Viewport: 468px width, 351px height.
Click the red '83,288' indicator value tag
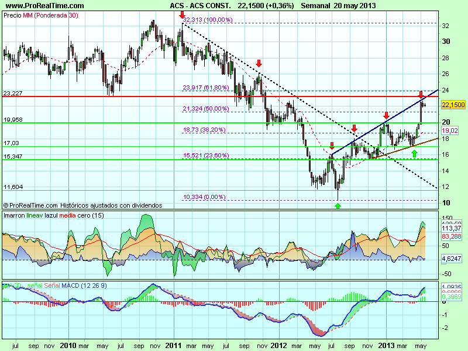[451, 236]
